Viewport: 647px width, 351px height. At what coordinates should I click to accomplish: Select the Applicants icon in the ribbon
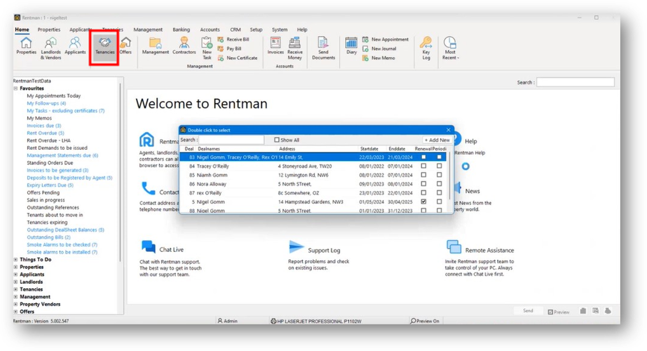(x=75, y=45)
